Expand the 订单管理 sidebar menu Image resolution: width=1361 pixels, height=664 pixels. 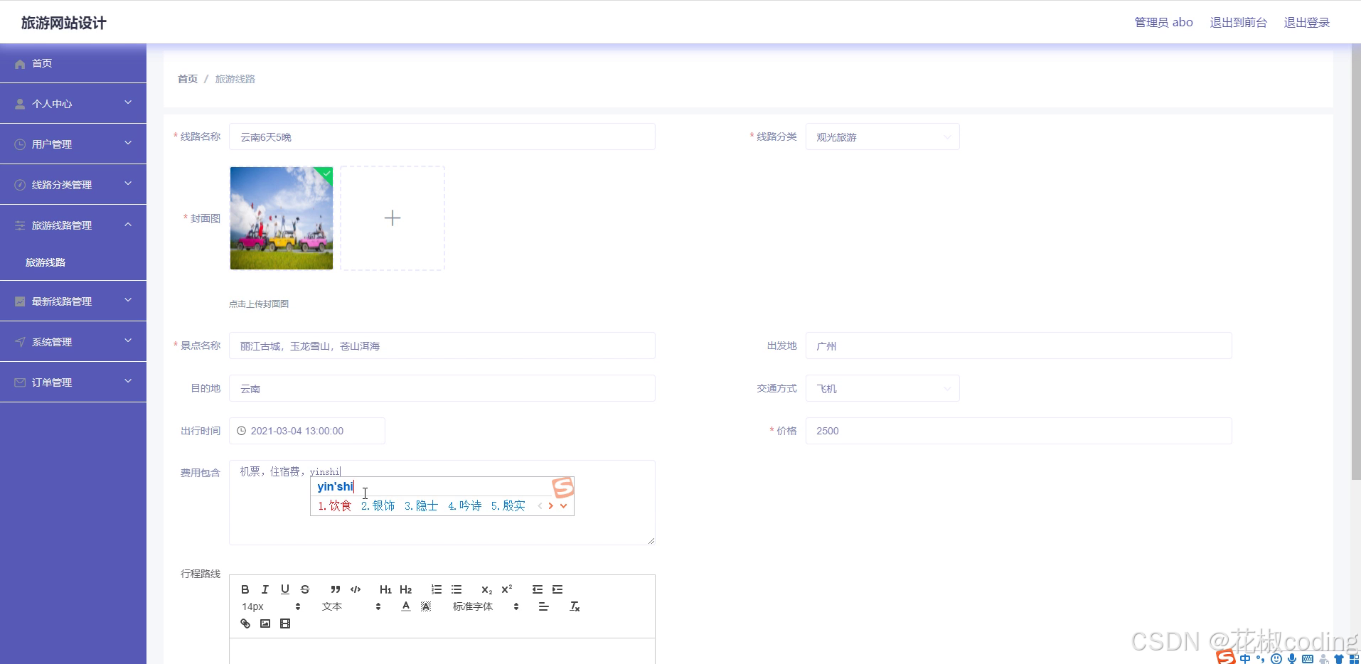click(73, 382)
